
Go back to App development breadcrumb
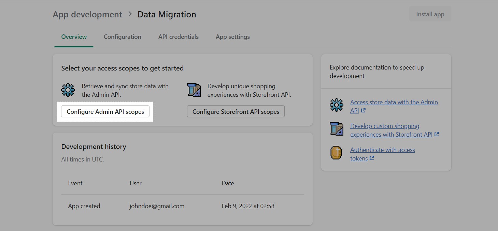pos(87,14)
